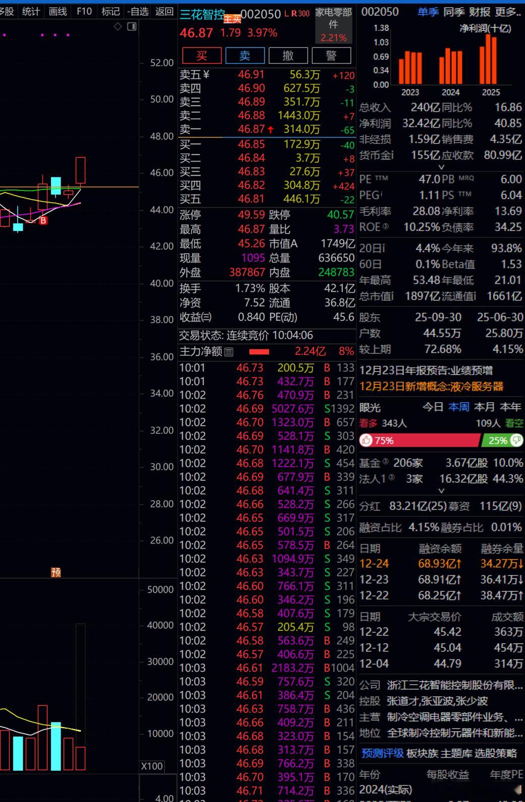Click the 卖一 price 46.87
Viewport: 525px width, 802px height.
coord(251,129)
